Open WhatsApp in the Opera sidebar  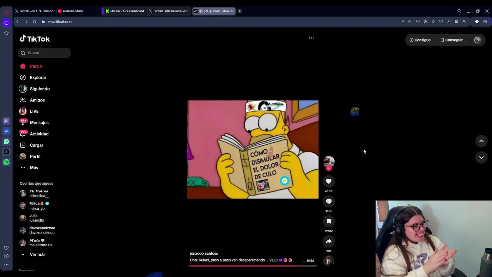(6, 142)
